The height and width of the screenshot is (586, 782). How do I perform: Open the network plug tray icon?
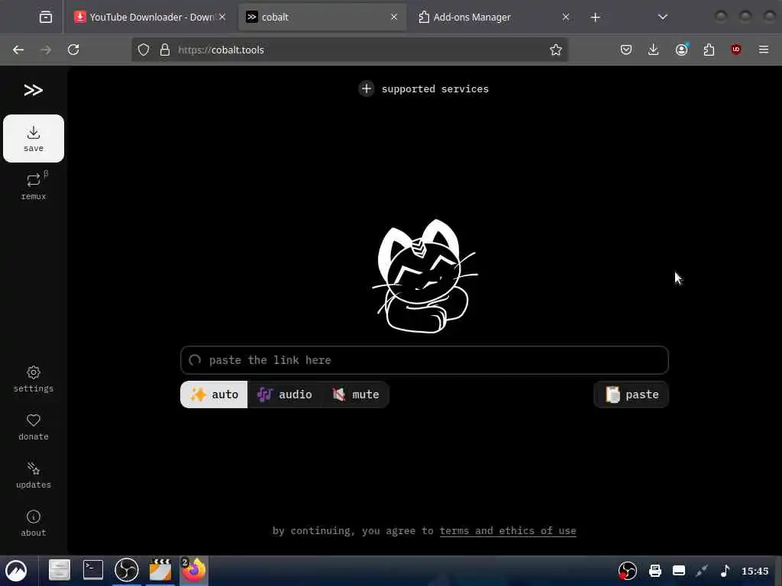click(x=702, y=571)
